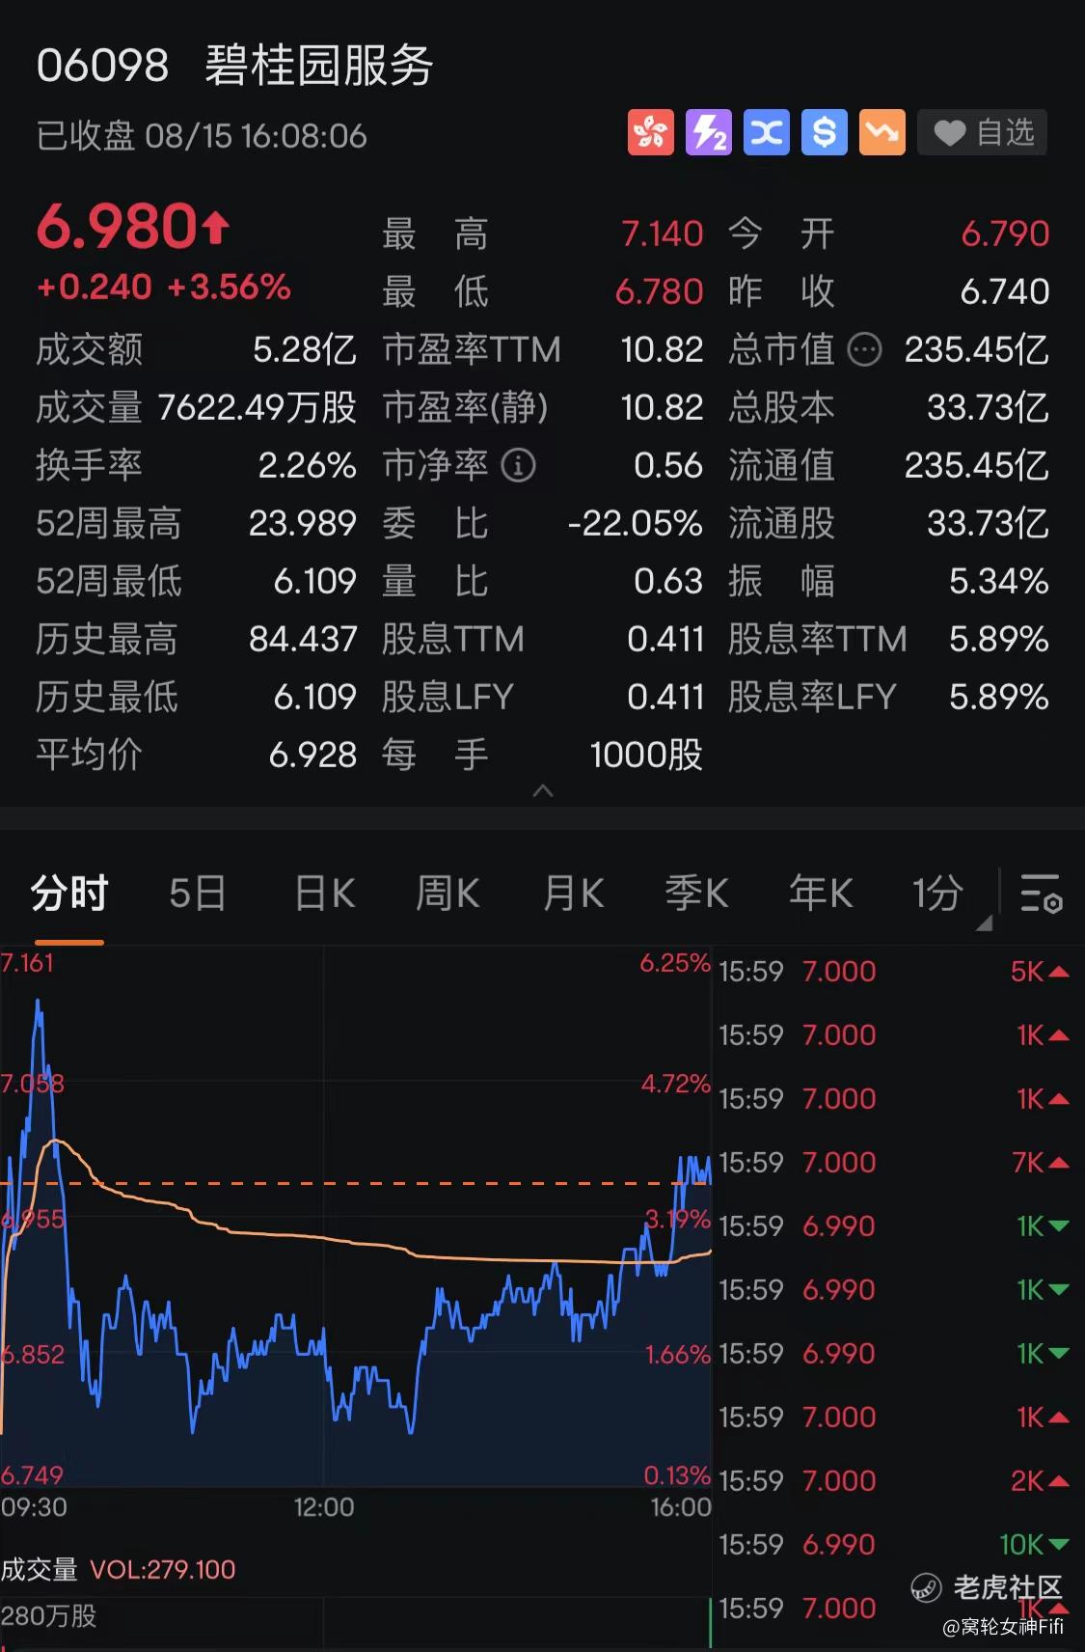The height and width of the screenshot is (1652, 1085).
Task: Tap the orange downward trend icon
Action: tap(882, 132)
